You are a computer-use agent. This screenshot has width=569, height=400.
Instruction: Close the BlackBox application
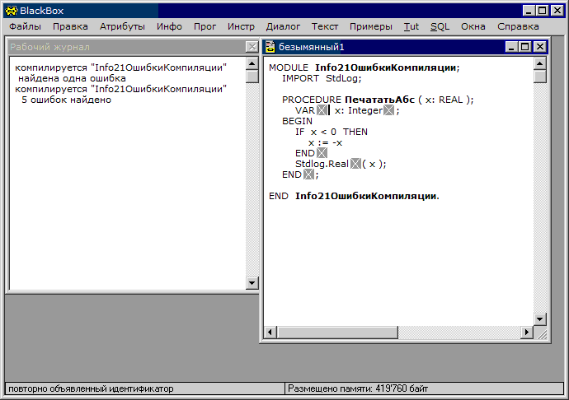557,11
